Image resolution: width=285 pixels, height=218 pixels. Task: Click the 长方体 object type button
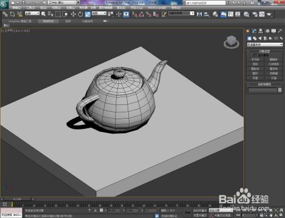[x=255, y=60]
